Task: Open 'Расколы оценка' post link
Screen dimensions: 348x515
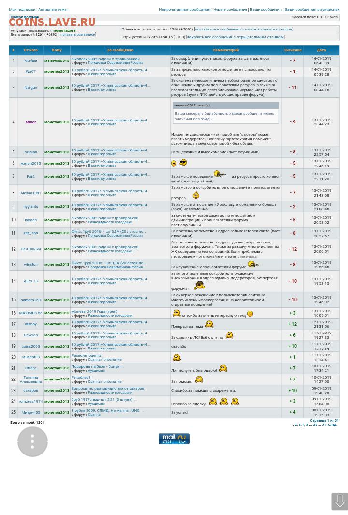Action: tap(87, 355)
